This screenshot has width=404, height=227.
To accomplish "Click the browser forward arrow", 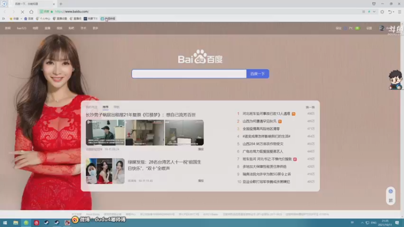I will pos(14,12).
